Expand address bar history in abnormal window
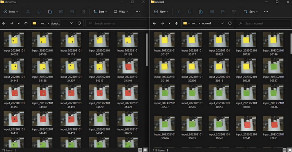The width and height of the screenshot is (292, 152). (x=71, y=23)
